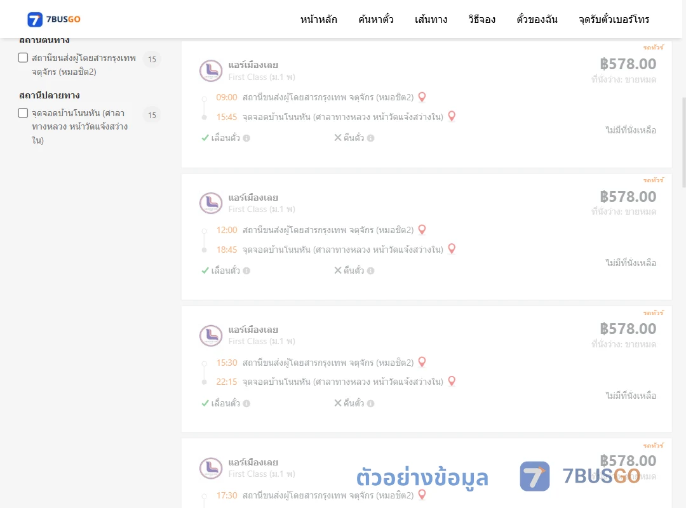Click the destination station count badge 15
The width and height of the screenshot is (686, 508).
click(x=152, y=115)
